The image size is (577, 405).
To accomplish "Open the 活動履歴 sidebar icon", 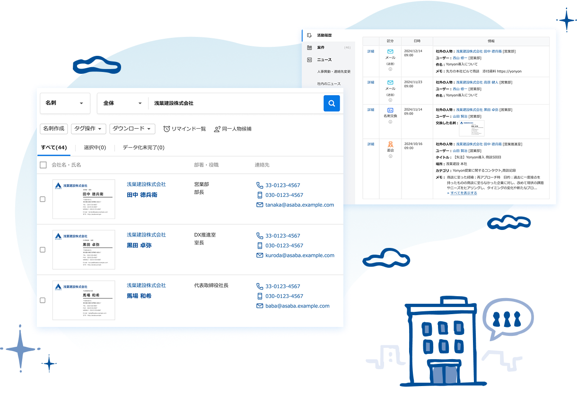I will [x=309, y=35].
